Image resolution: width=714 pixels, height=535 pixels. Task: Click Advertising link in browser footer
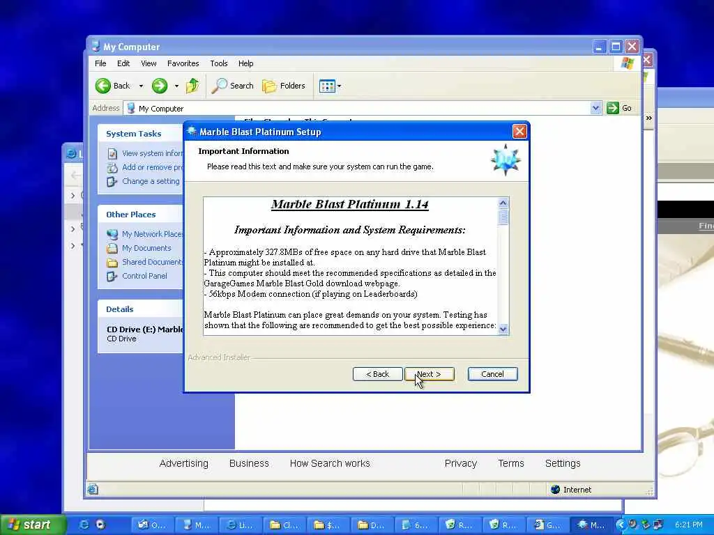(x=183, y=463)
